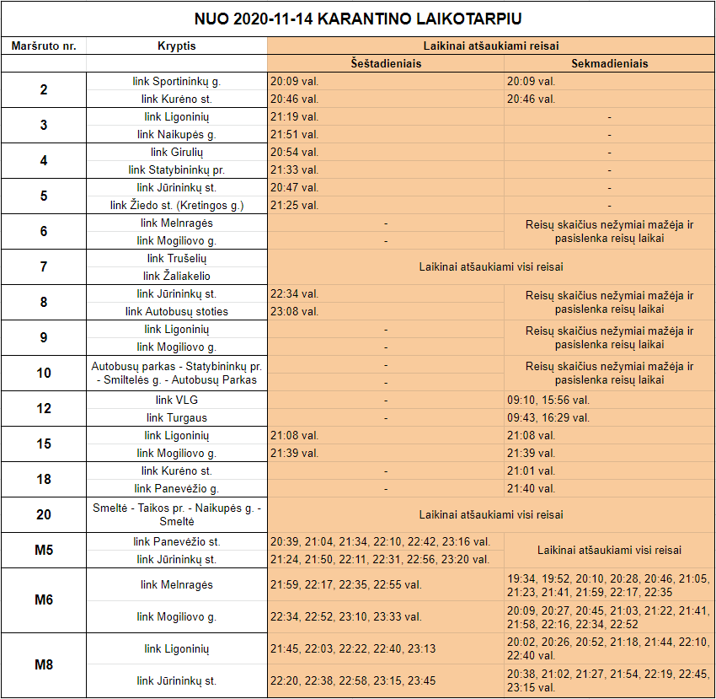
Task: Select the link Sportininkų g. direction cell
Action: (x=177, y=82)
